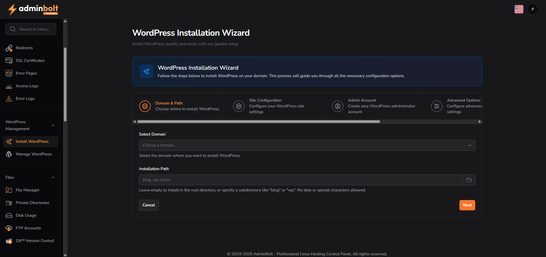This screenshot has width=546, height=257.
Task: Click the Git Version Control icon
Action: 9,241
